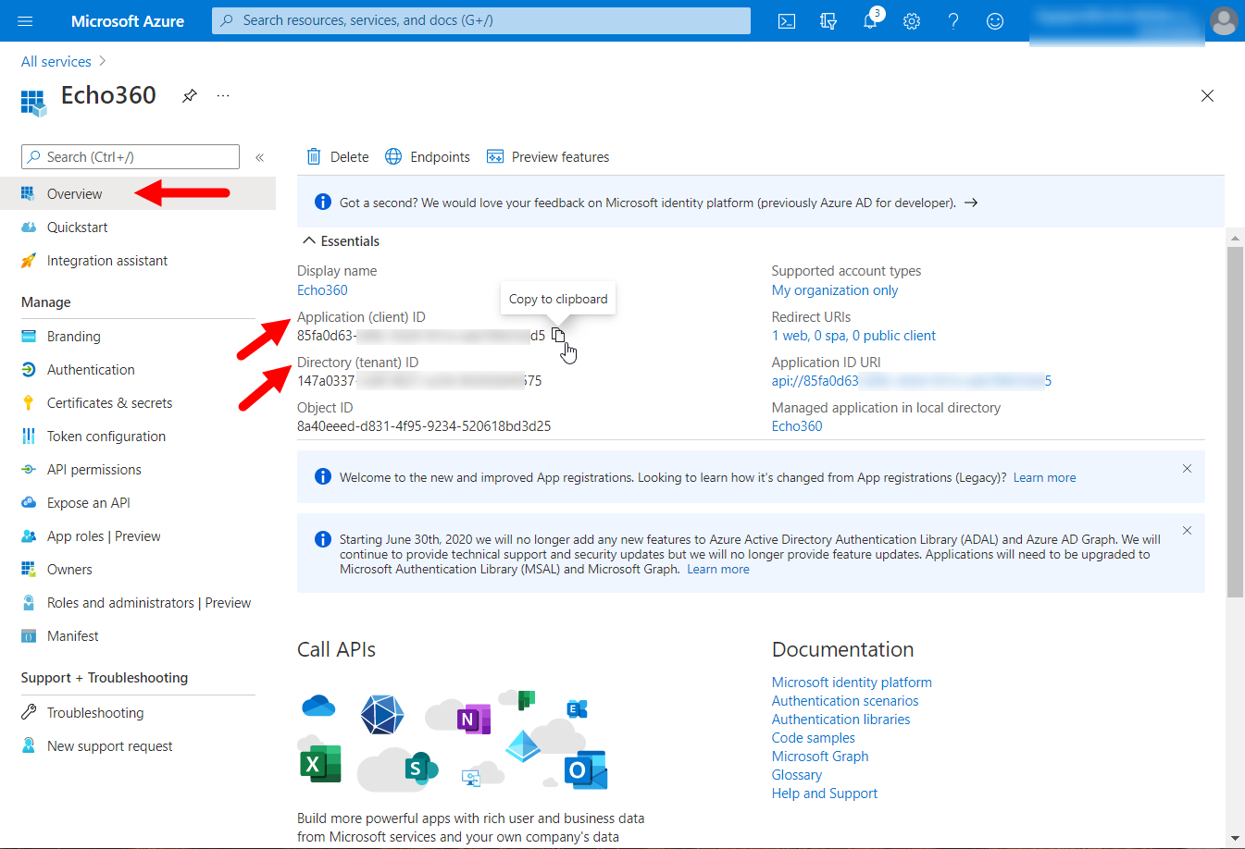This screenshot has height=849, width=1245.
Task: Open Cloud Shell from top bar
Action: (x=787, y=21)
